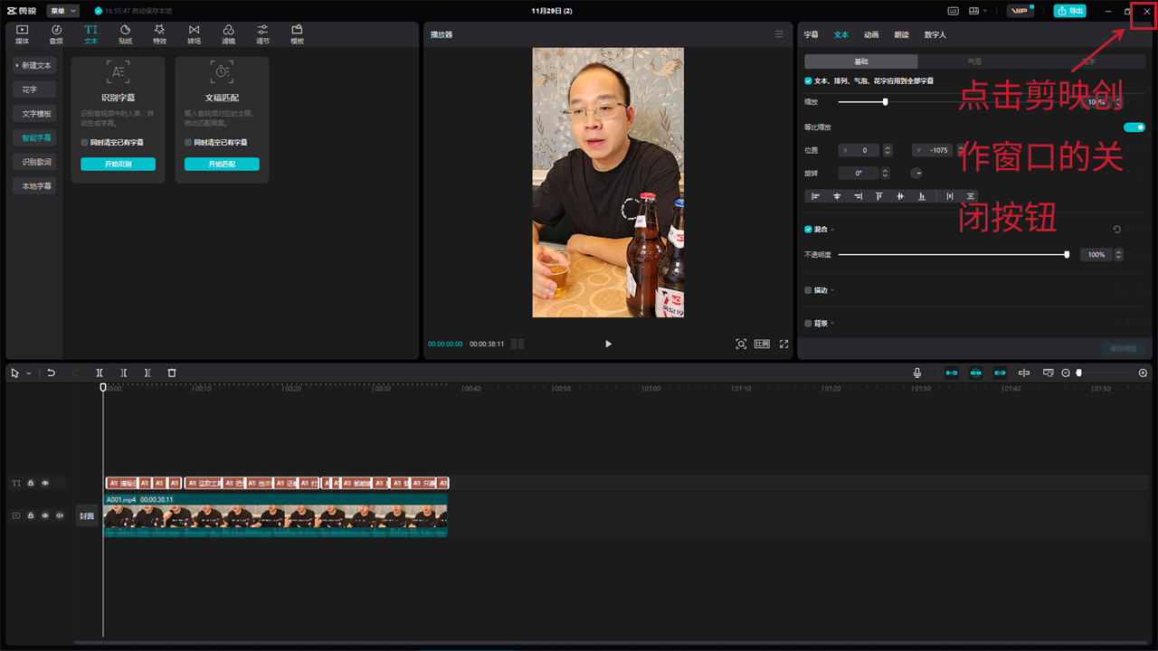Click the timeline zoom slider handle
The height and width of the screenshot is (651, 1158).
(1078, 373)
